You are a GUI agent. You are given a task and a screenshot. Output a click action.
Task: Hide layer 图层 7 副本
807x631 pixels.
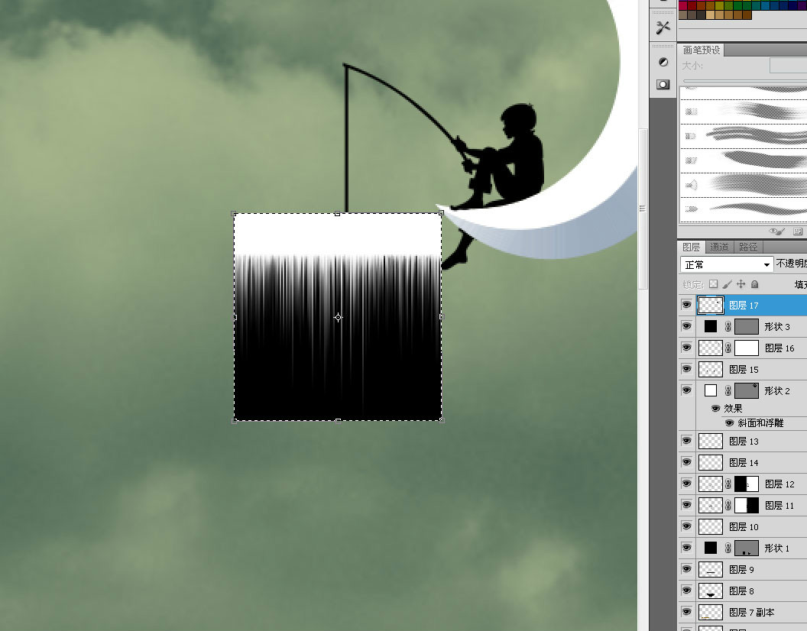click(686, 612)
